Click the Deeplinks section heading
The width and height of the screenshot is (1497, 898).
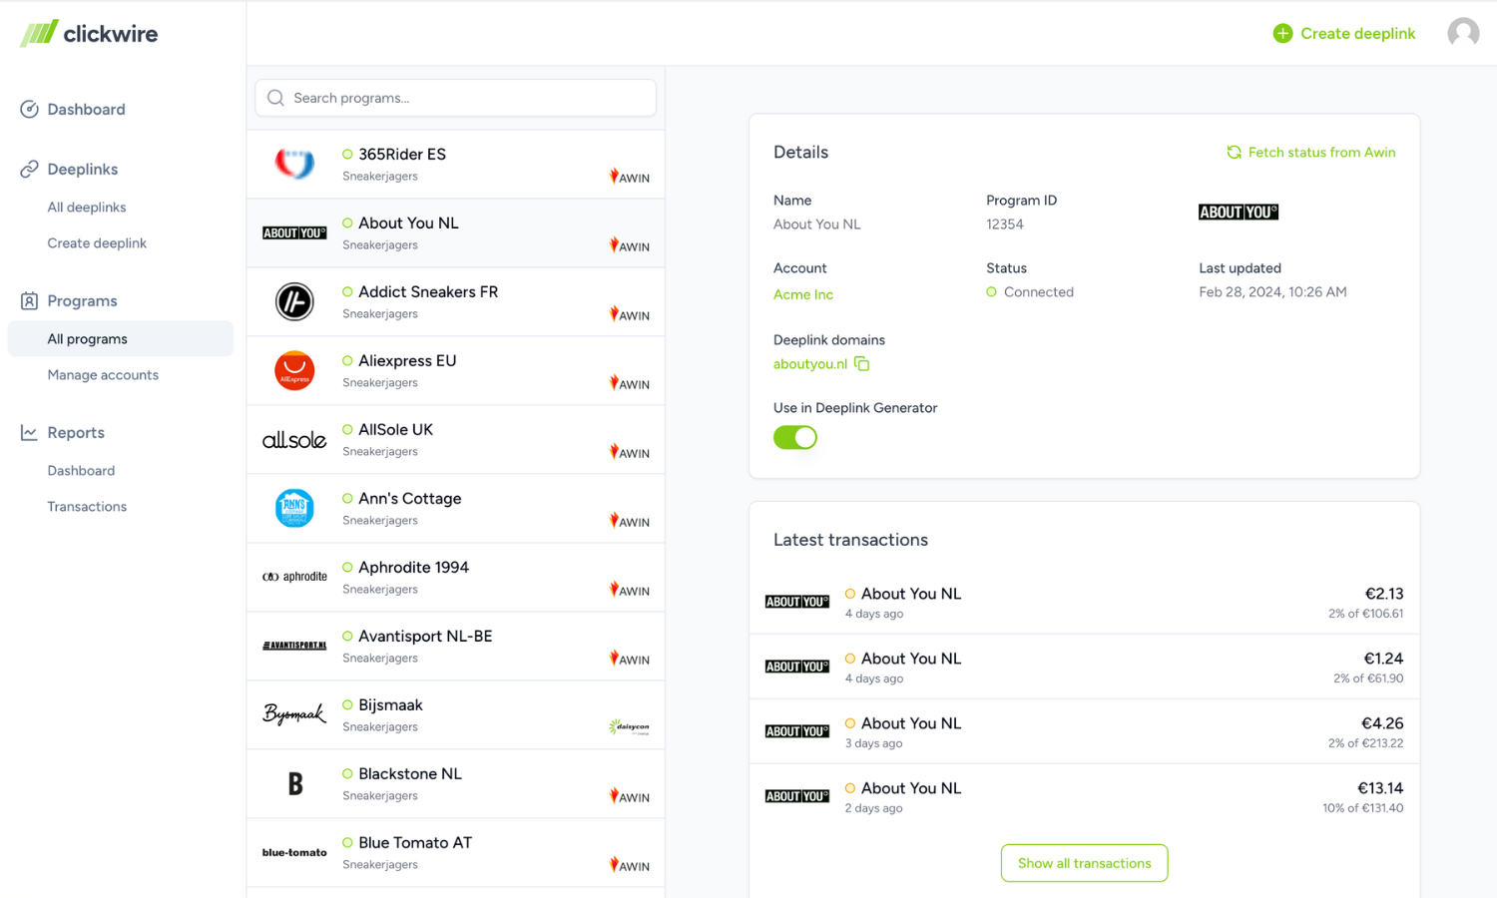pos(83,170)
